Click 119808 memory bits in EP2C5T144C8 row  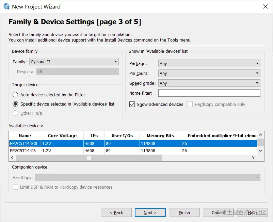[x=160, y=143]
